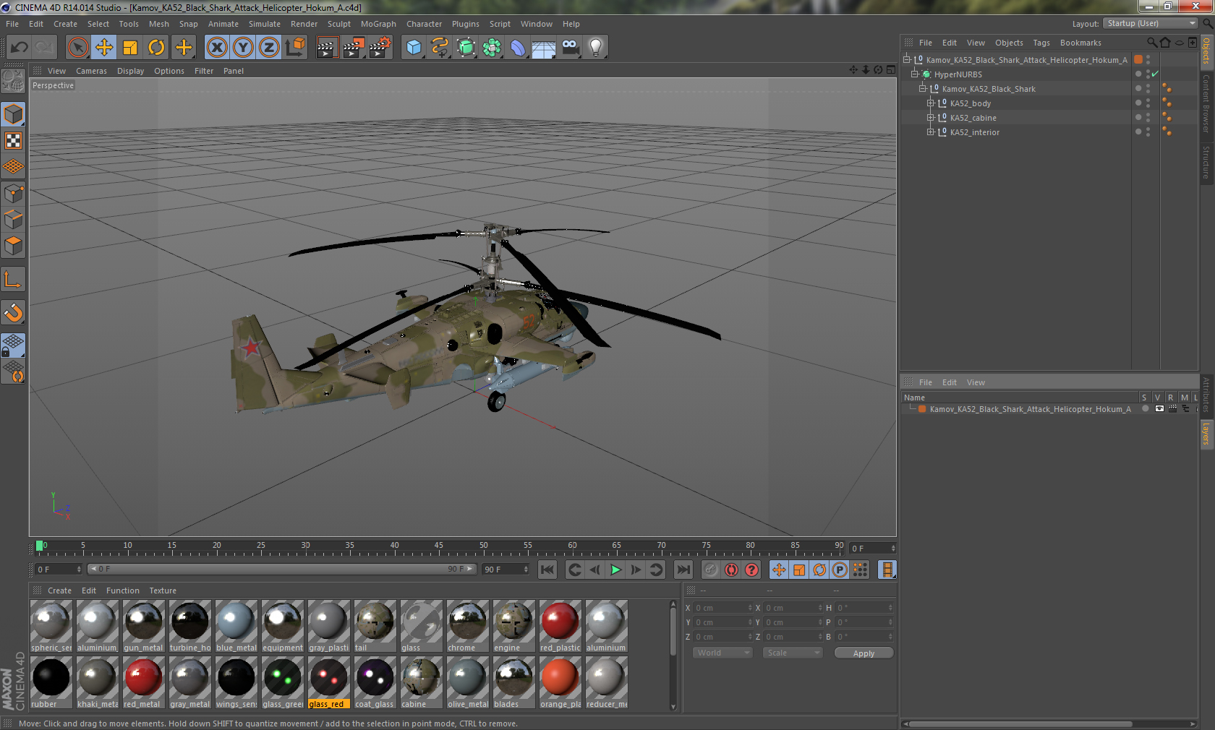Select the orange_pla material swatch
This screenshot has width=1215, height=730.
[560, 682]
